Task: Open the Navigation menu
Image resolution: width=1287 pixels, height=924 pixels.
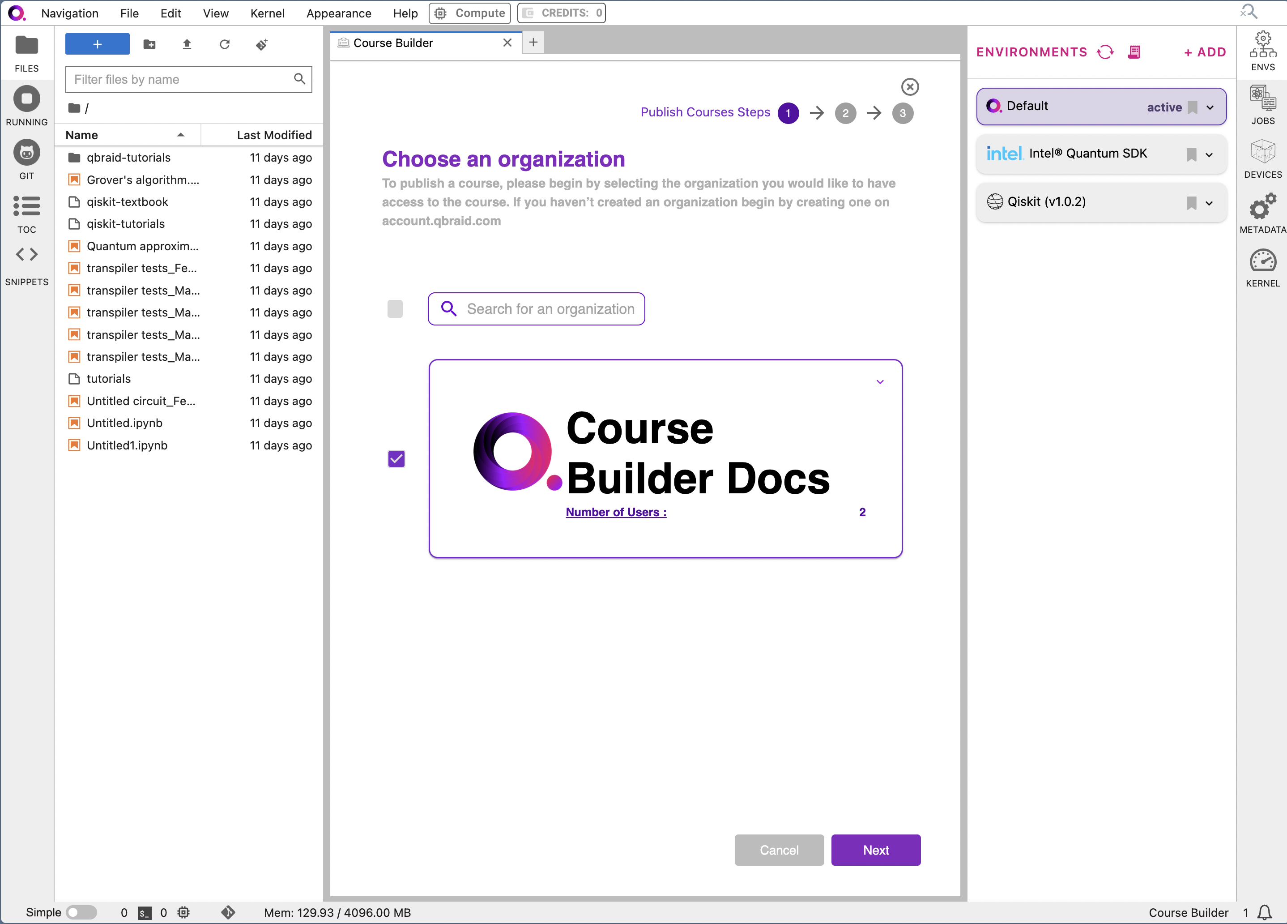Action: coord(70,13)
